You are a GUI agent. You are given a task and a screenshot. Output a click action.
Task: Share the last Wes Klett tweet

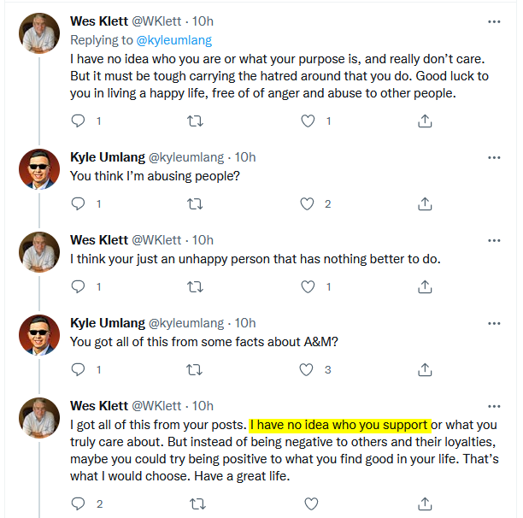[x=425, y=504]
